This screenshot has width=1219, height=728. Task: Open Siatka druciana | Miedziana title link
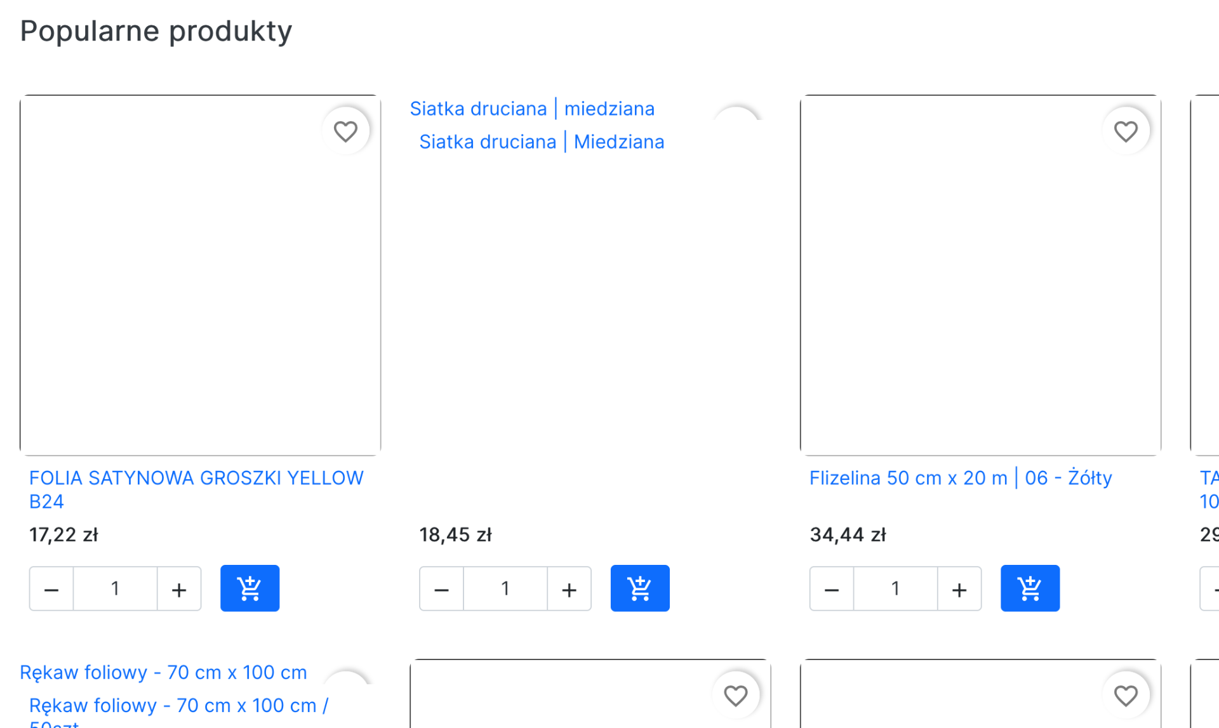tap(542, 142)
